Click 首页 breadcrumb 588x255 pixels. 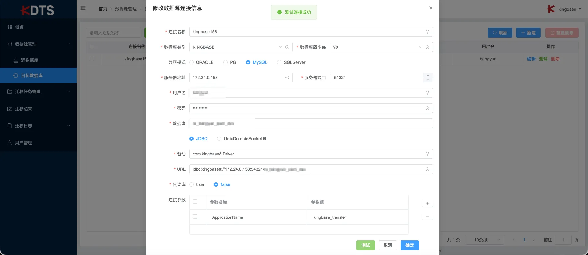(x=103, y=9)
